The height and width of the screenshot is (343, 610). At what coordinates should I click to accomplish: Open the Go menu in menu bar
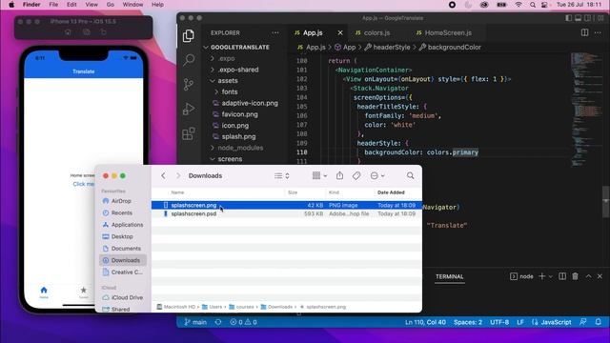(x=111, y=5)
